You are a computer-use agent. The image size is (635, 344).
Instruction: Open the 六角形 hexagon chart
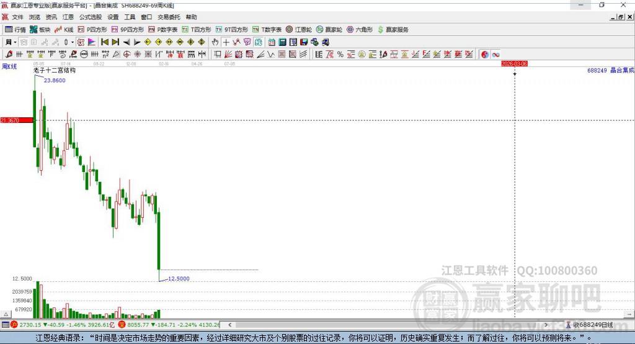click(360, 30)
